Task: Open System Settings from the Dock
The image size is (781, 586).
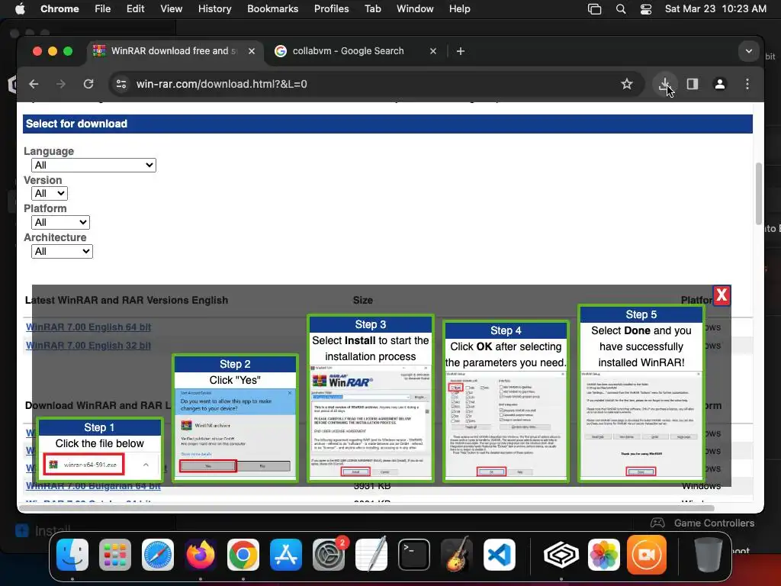Action: tap(329, 555)
